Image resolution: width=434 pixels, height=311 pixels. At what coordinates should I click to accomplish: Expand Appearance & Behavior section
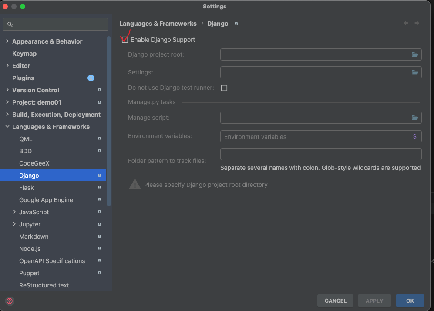(x=7, y=41)
